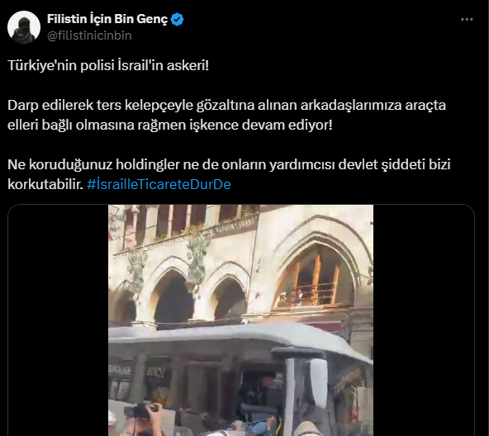Click the black area right of the video
The width and height of the screenshot is (489, 436).
coord(424,320)
